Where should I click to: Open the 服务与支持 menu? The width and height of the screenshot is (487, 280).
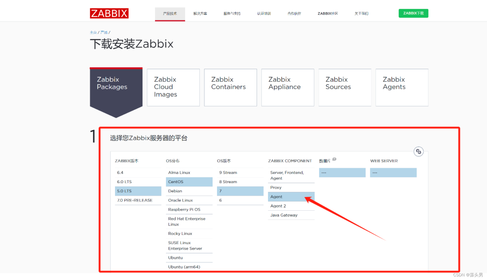(x=232, y=13)
